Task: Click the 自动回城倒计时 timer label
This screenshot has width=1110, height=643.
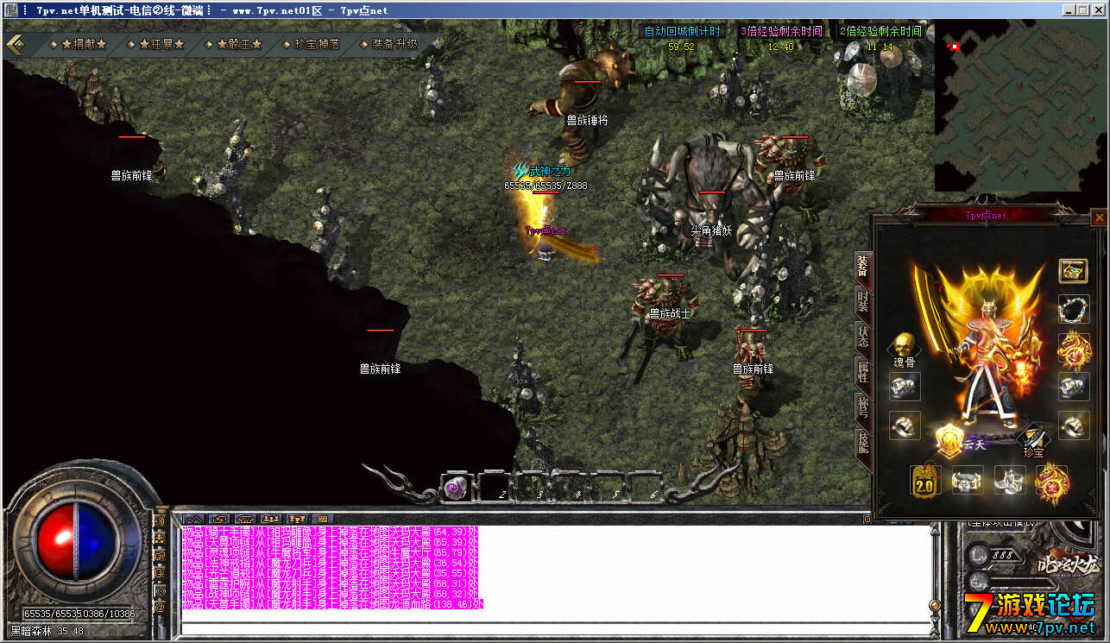Action: (682, 31)
